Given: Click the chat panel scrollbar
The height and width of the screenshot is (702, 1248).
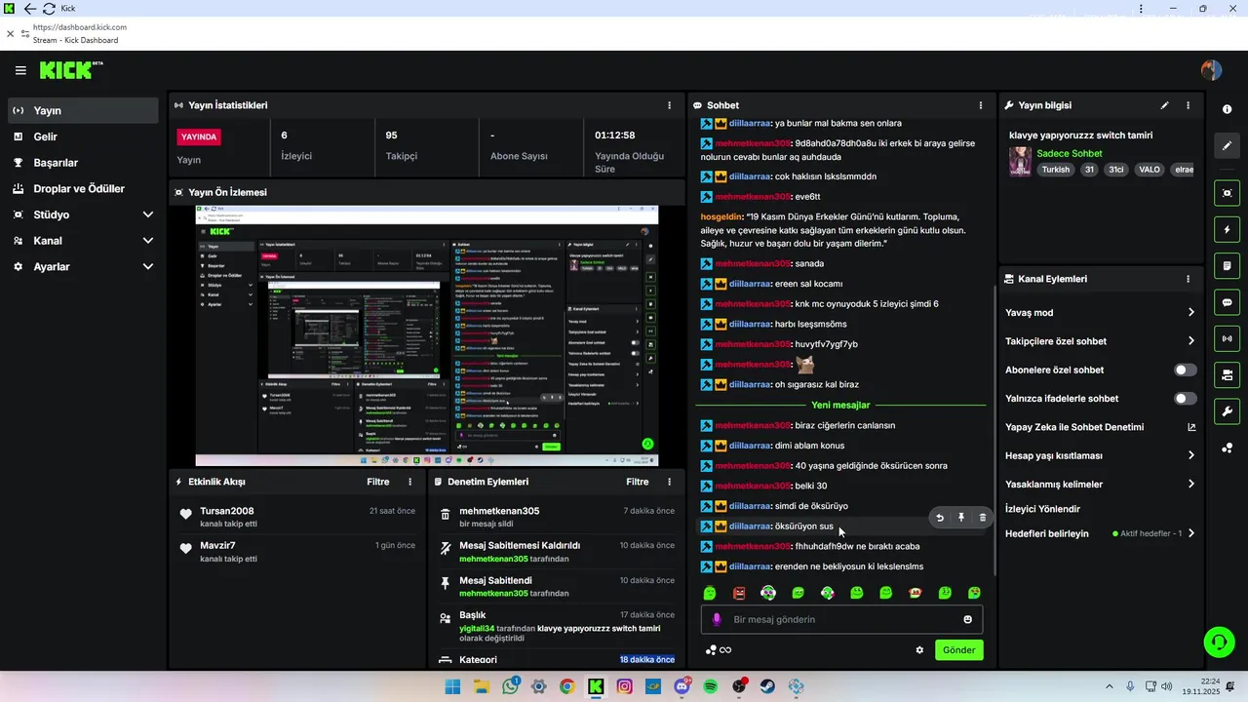Looking at the screenshot, I should 994,429.
